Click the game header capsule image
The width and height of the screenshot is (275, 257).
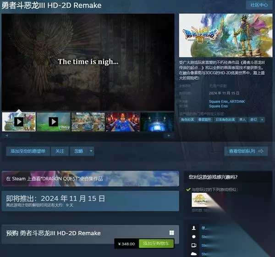(x=225, y=35)
